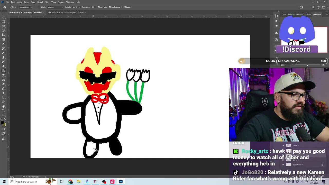Swap foreground and background colors
Screen dimensions: 329x185
tap(5, 119)
